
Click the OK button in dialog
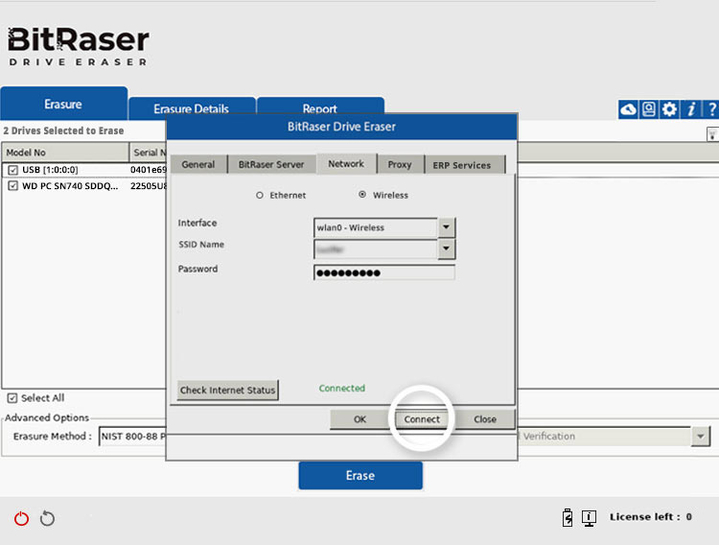[359, 419]
